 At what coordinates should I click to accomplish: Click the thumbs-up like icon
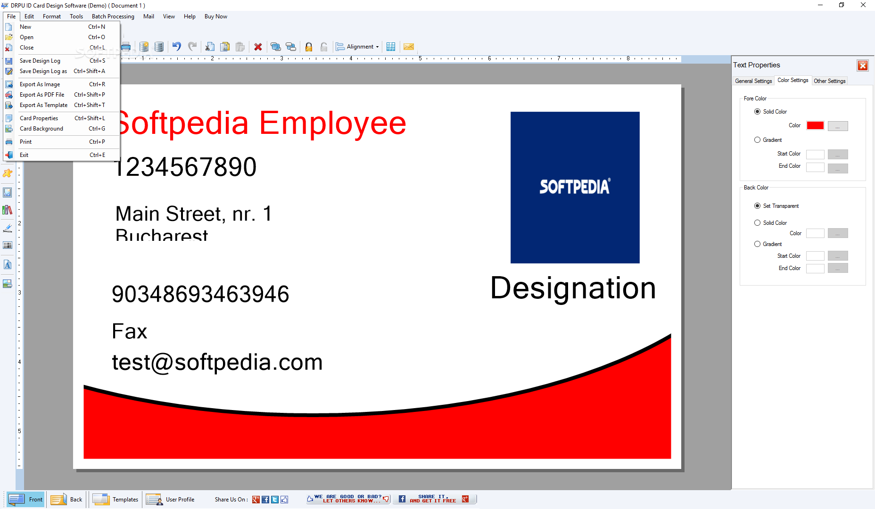click(284, 500)
